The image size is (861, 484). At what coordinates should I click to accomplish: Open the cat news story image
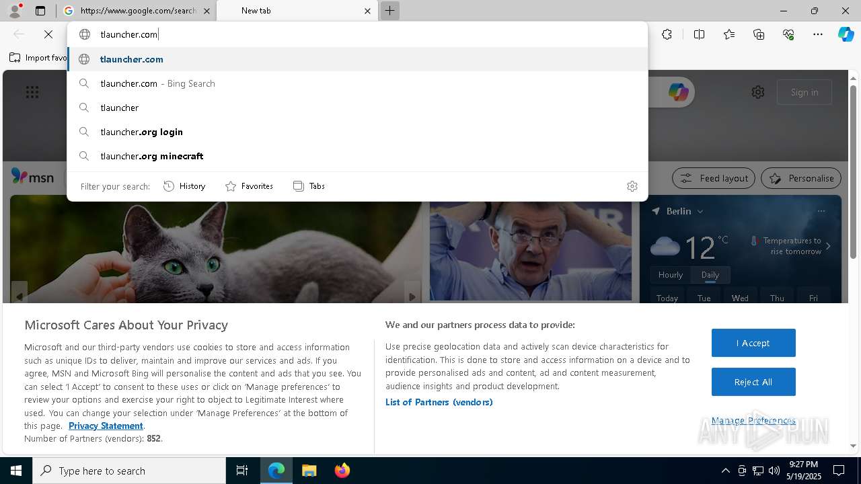(216, 250)
